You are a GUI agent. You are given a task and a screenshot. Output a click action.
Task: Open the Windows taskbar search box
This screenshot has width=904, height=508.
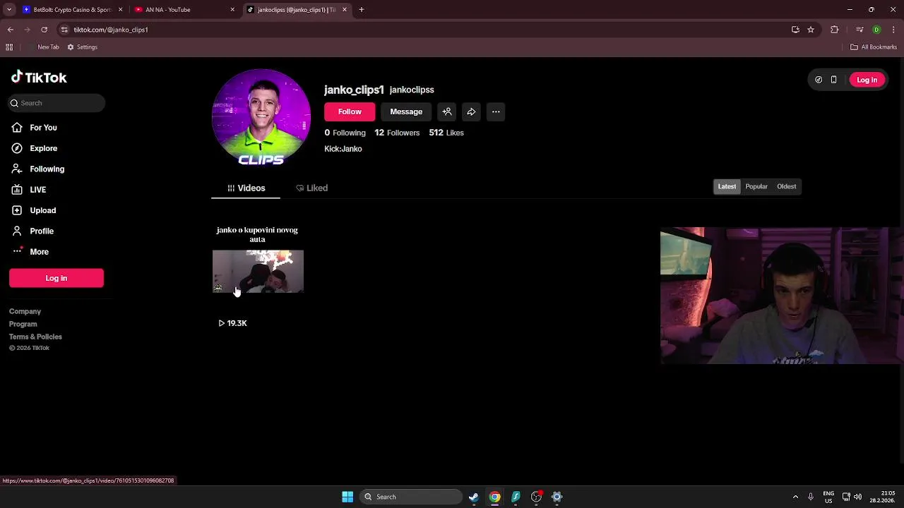[411, 497]
